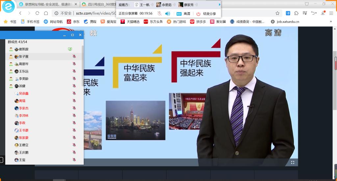The width and height of the screenshot is (337, 181).
Task: Toggle the muted microphone in sharing bar
Action: pyautogui.click(x=159, y=14)
